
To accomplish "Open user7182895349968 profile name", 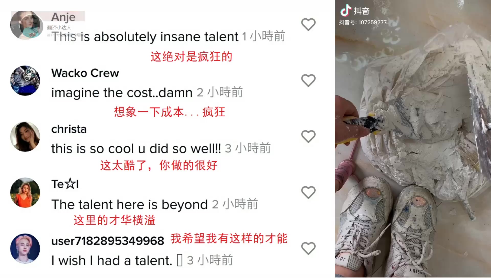I will (x=108, y=241).
